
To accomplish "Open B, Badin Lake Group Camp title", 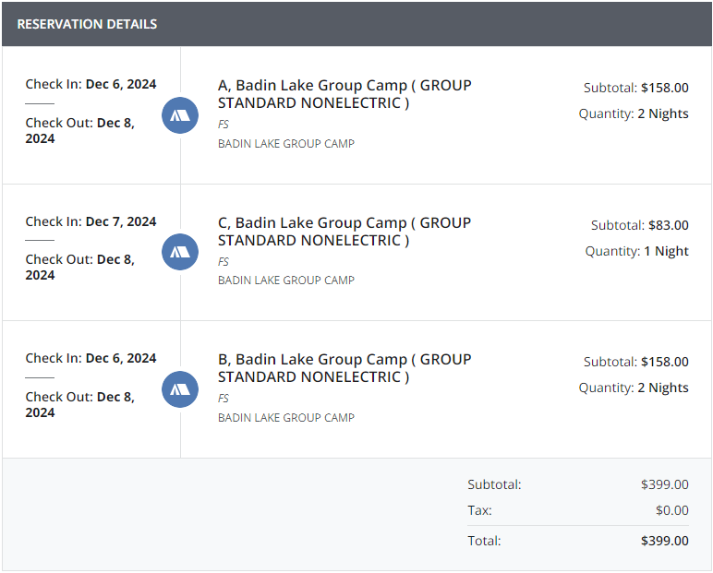I will pos(344,368).
